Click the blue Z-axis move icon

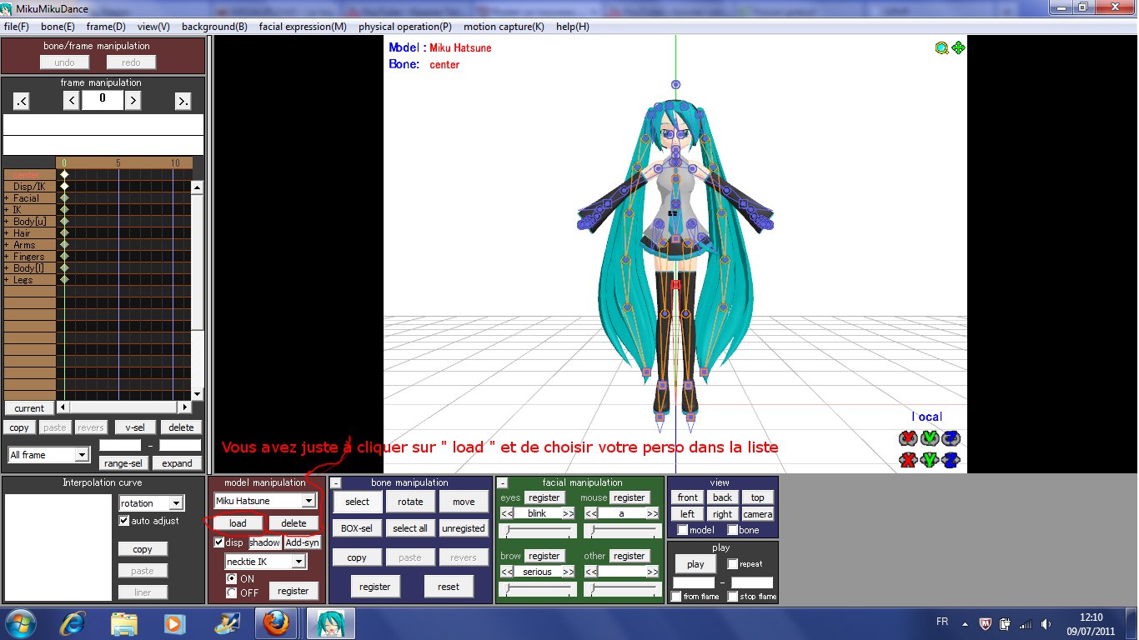click(951, 460)
